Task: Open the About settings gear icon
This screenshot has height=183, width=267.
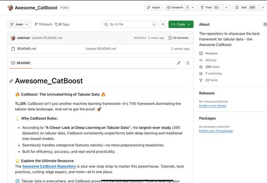Action: click(265, 24)
